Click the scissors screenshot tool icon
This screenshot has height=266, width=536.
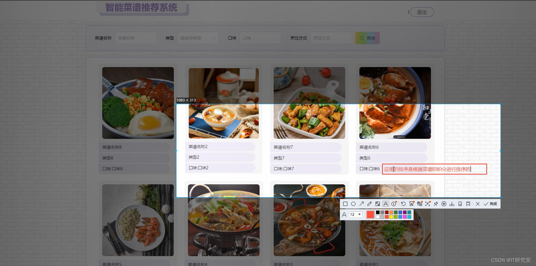[x=412, y=204]
